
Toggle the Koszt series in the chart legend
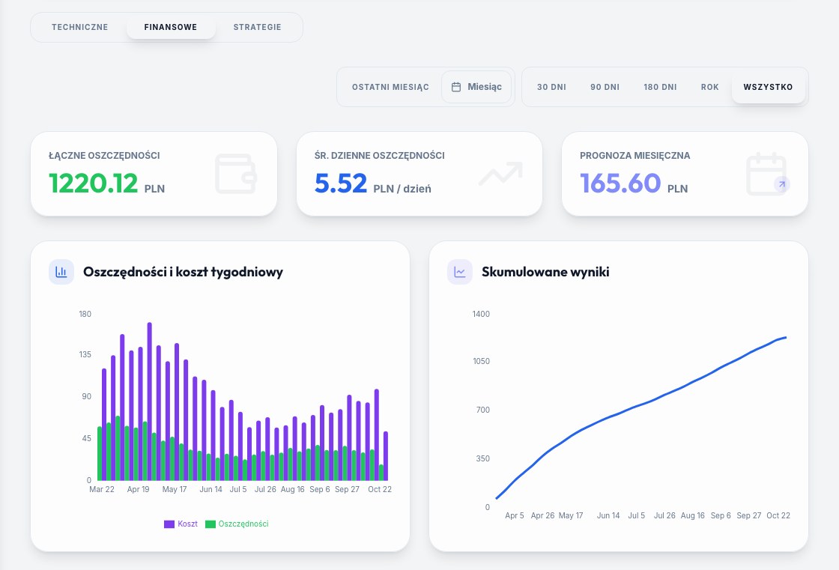pyautogui.click(x=181, y=524)
